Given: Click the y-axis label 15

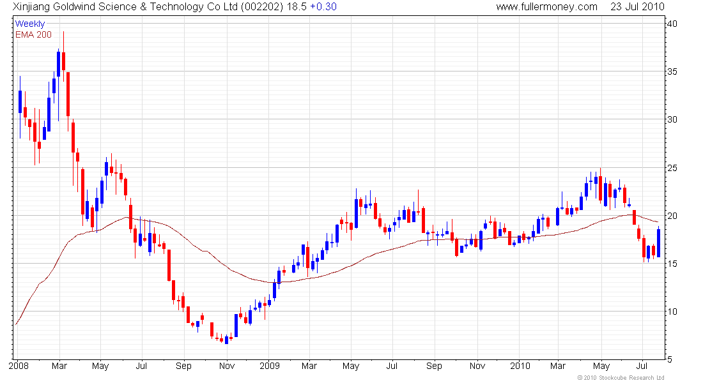Looking at the screenshot, I should [x=672, y=264].
